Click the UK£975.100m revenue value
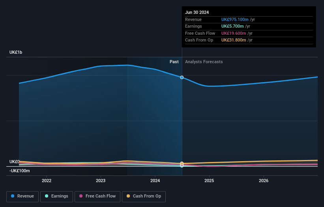 coord(235,19)
